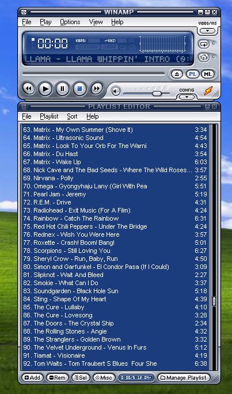Skip to next track button
Viewport: 232px width, 394px height.
point(97,89)
